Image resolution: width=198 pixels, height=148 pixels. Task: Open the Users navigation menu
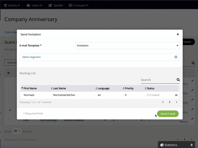[34, 5]
